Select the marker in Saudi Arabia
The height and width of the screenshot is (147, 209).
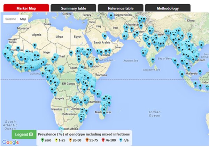[x=104, y=36]
